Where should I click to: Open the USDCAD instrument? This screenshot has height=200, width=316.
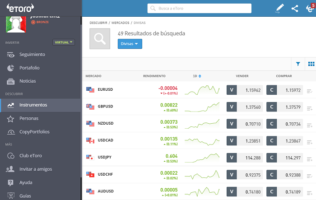click(x=105, y=140)
